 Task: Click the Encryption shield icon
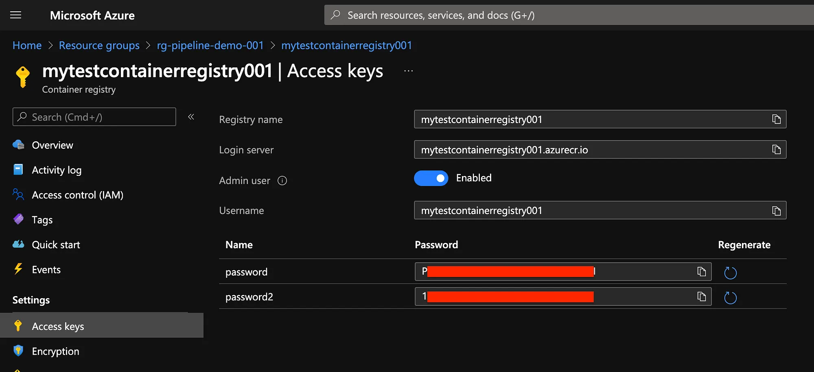point(18,350)
